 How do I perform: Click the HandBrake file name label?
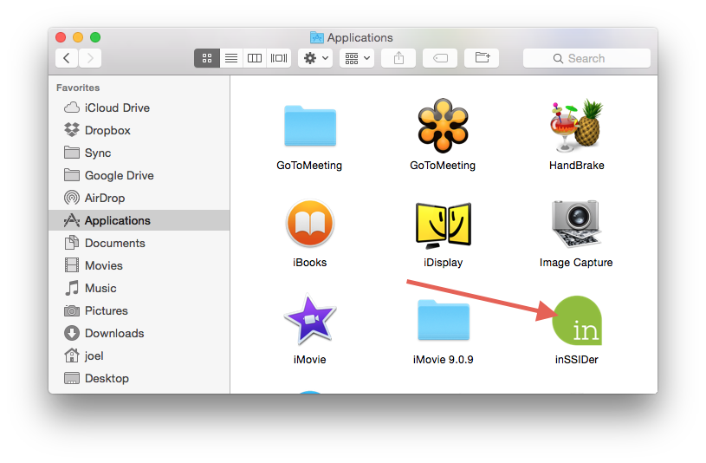click(x=576, y=166)
